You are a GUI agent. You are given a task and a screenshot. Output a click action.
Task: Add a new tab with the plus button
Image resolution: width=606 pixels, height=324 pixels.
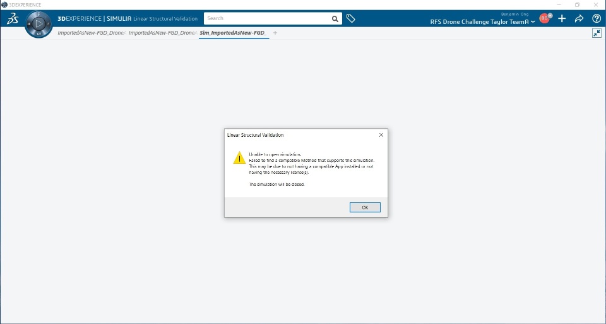coord(275,33)
